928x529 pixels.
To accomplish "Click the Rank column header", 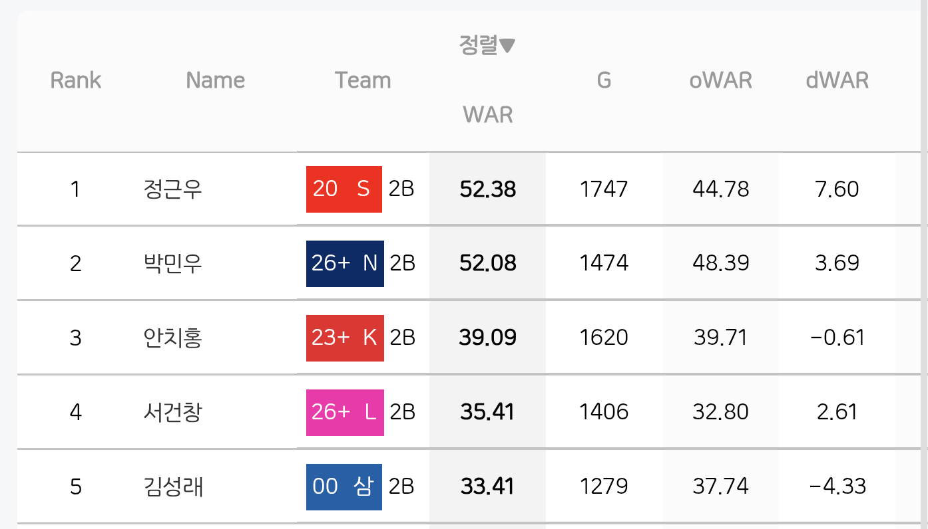I will (76, 80).
